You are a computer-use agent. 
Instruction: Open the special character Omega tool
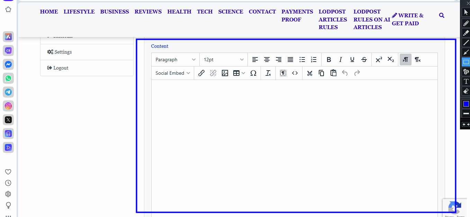(253, 73)
